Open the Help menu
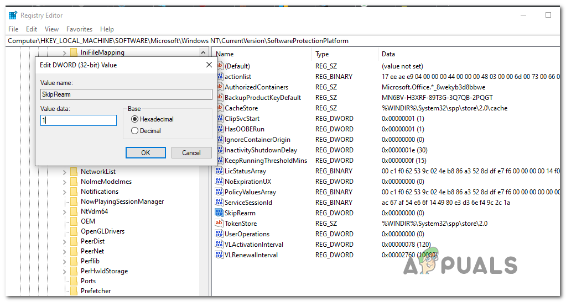Image resolution: width=566 pixels, height=302 pixels. coord(107,29)
